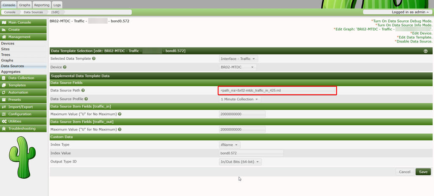Viewport: 434px width, 196px height.
Task: Click the Main Console map icon in sidebar
Action: [x=4, y=22]
